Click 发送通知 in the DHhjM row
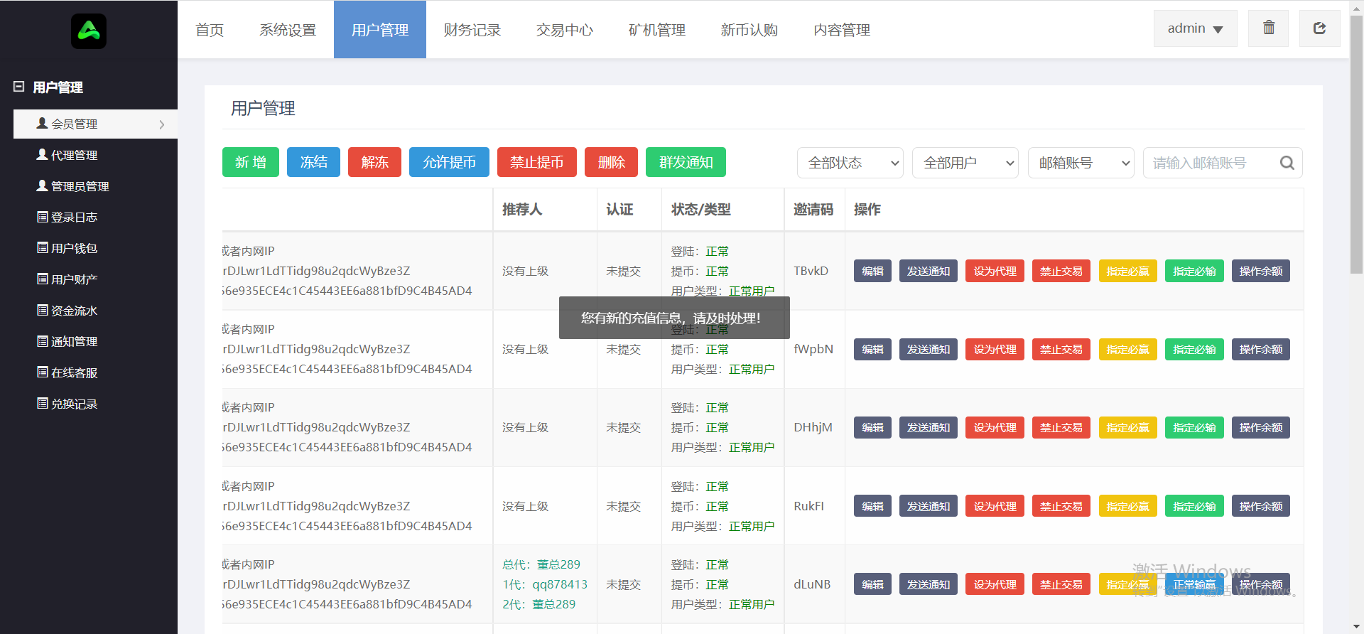1364x634 pixels. tap(929, 427)
